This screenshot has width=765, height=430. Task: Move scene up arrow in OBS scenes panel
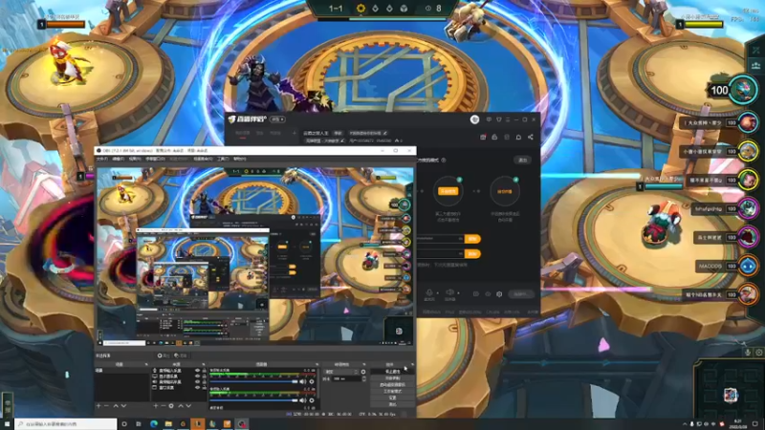(116, 406)
